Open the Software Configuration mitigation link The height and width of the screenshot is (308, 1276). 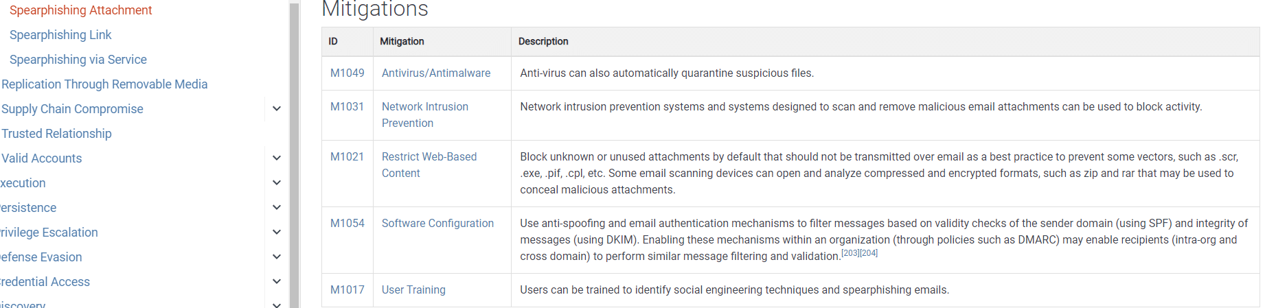[x=437, y=223]
